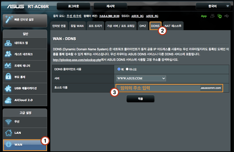Screen dimensions: 234x152
Task: Switch to the 듀얼 WAN tab
Action: pyautogui.click(x=77, y=26)
